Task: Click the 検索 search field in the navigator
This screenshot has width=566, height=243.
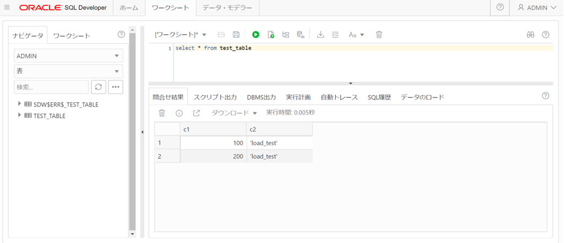Action: pyautogui.click(x=51, y=87)
